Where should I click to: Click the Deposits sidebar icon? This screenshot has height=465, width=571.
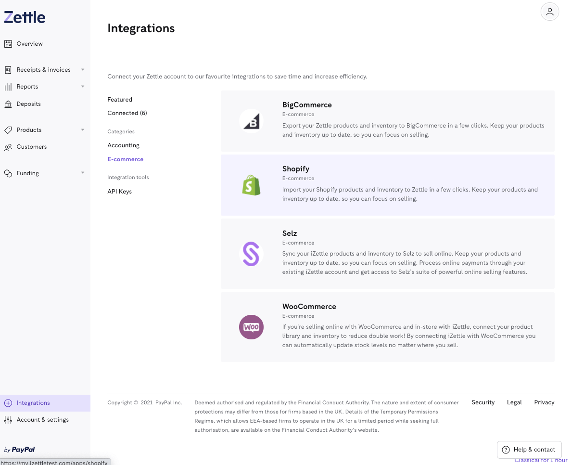click(8, 103)
